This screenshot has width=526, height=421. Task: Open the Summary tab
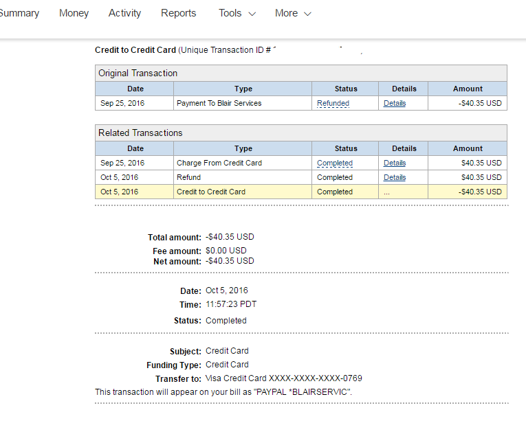click(19, 13)
